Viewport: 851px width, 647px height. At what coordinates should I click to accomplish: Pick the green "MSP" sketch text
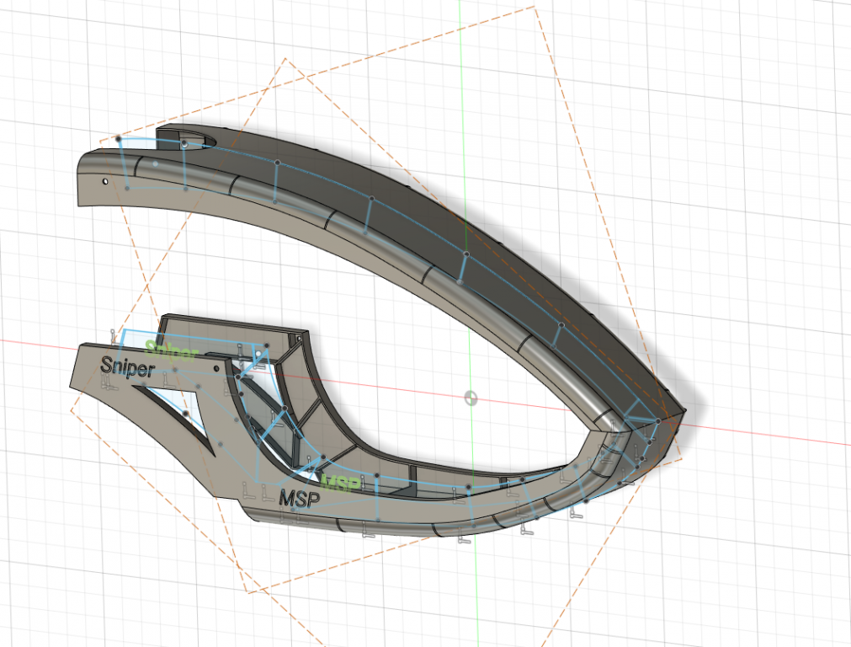[x=342, y=484]
